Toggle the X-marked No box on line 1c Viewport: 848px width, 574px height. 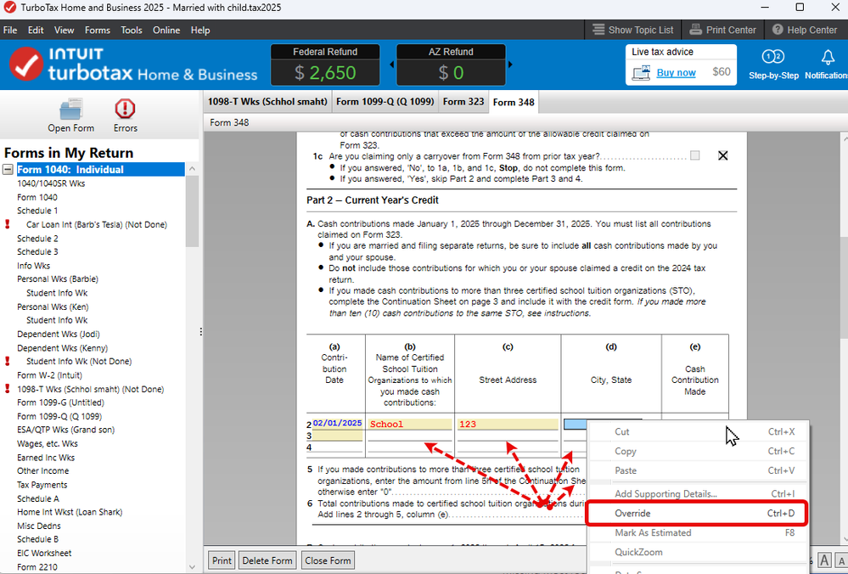click(x=722, y=155)
